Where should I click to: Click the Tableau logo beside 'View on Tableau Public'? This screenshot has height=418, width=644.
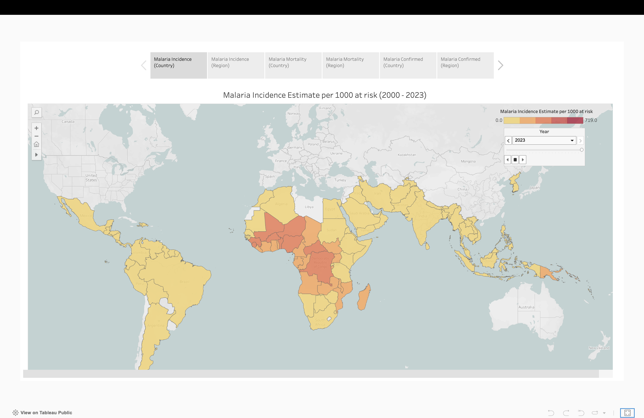click(x=15, y=412)
